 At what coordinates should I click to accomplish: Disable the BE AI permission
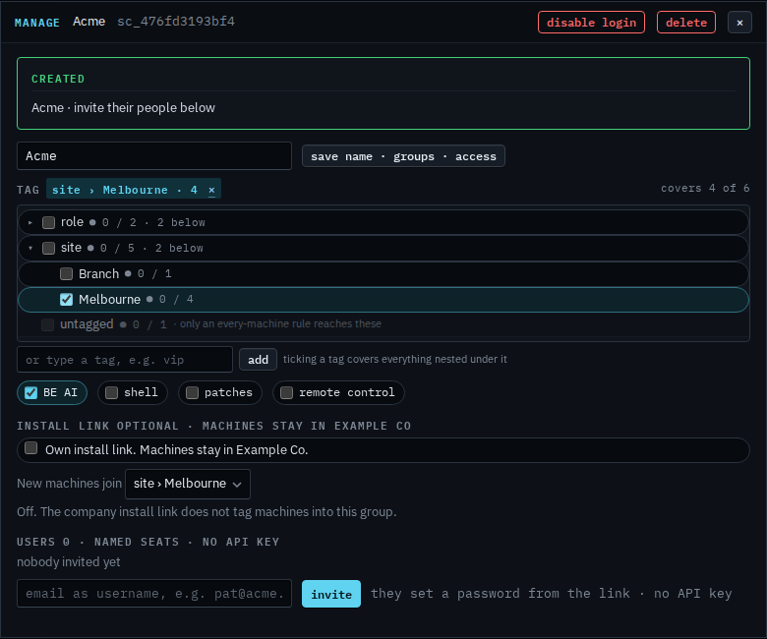tap(30, 392)
